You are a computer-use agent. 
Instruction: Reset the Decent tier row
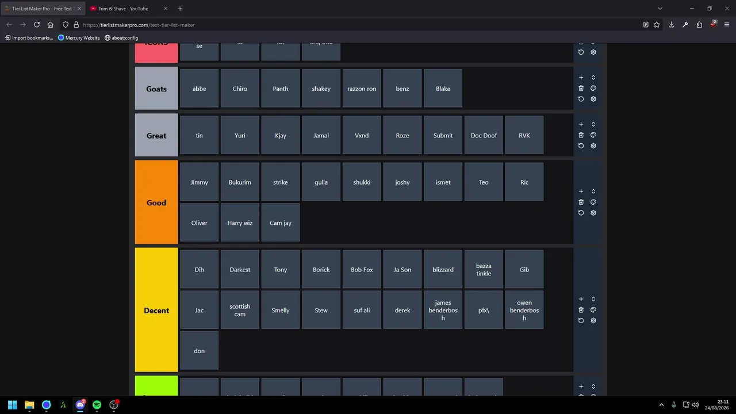coord(581,320)
